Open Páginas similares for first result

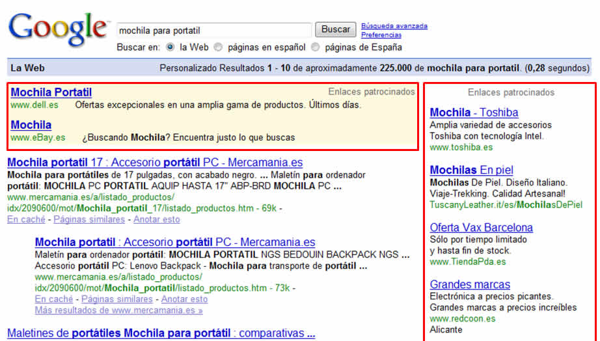point(89,219)
